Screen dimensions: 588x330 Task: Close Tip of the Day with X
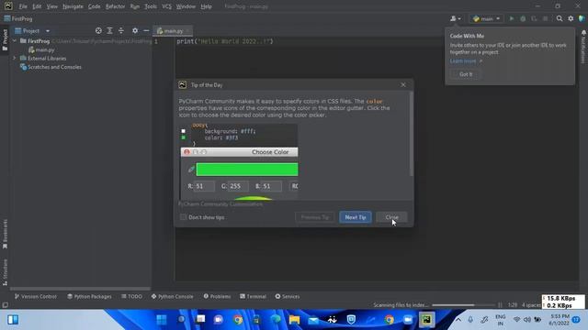(403, 85)
